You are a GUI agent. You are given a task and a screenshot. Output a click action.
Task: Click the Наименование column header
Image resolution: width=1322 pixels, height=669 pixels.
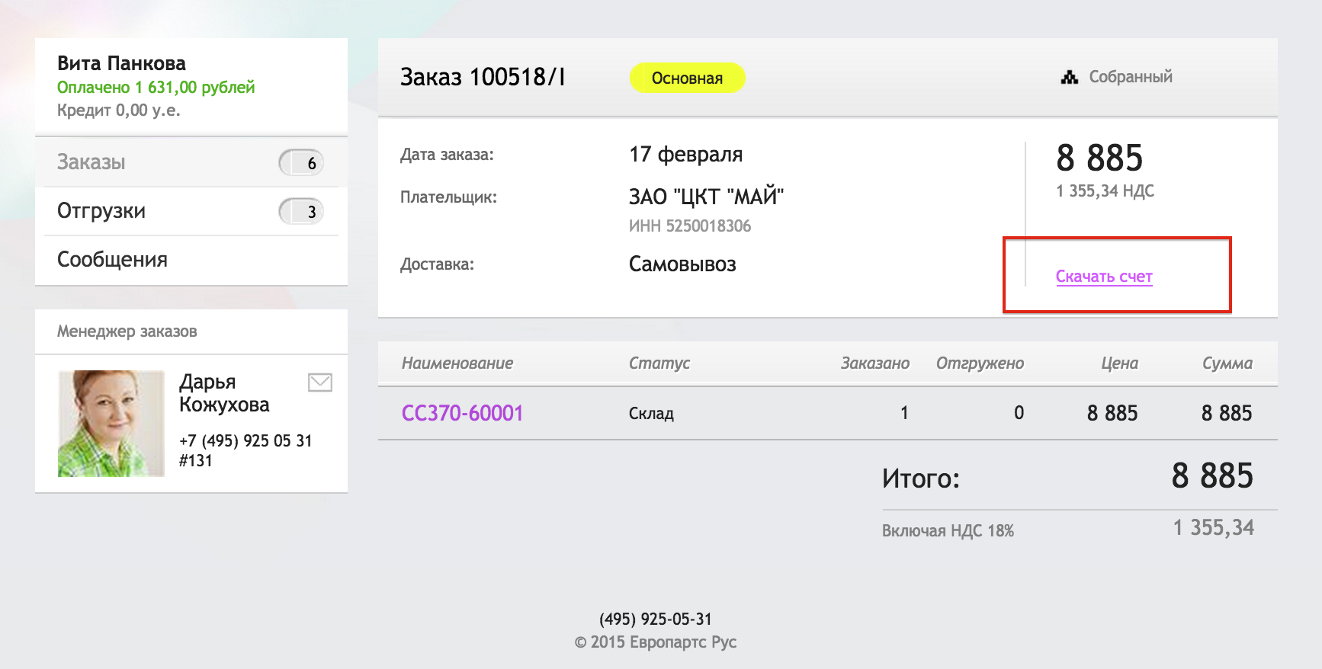coord(457,363)
